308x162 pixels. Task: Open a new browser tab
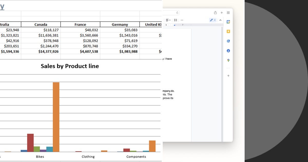coord(222,13)
